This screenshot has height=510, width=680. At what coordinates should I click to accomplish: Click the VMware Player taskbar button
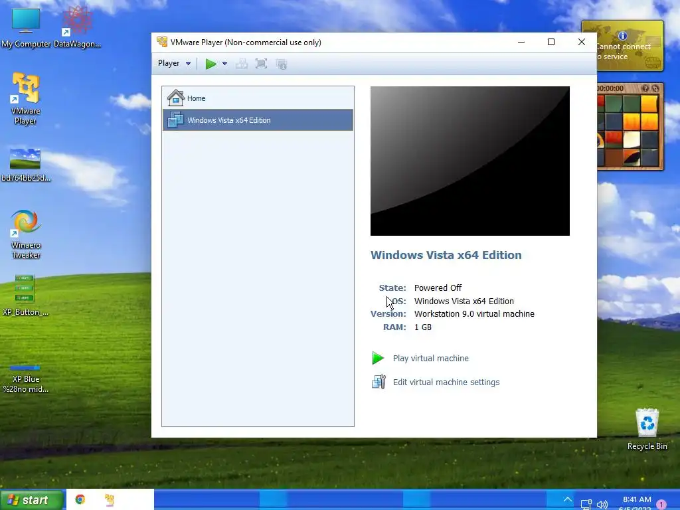click(x=110, y=499)
